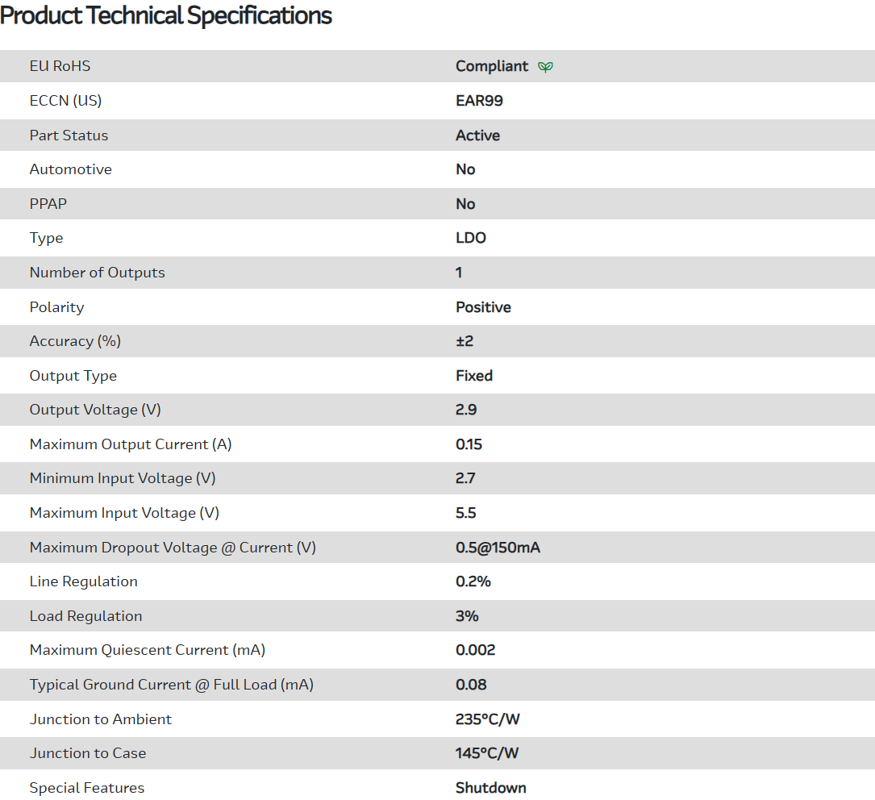Click the EU RoHS label

click(60, 66)
